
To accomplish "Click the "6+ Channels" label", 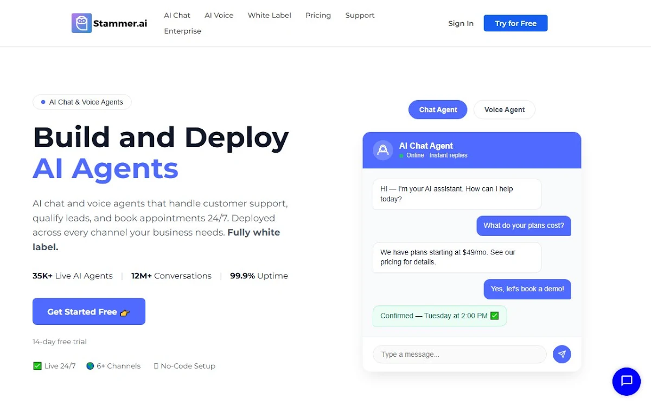I will pyautogui.click(x=118, y=366).
